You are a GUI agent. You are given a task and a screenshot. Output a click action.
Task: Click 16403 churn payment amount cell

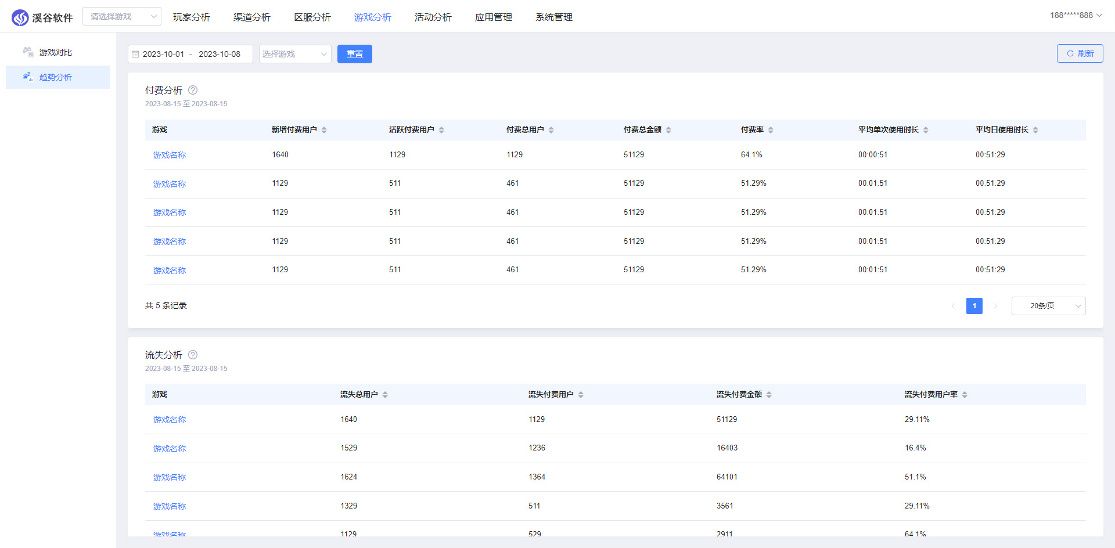[x=727, y=448]
